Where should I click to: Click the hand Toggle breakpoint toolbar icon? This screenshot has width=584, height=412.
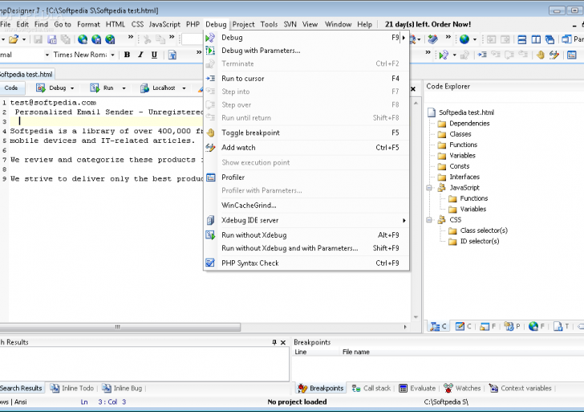[x=541, y=55]
